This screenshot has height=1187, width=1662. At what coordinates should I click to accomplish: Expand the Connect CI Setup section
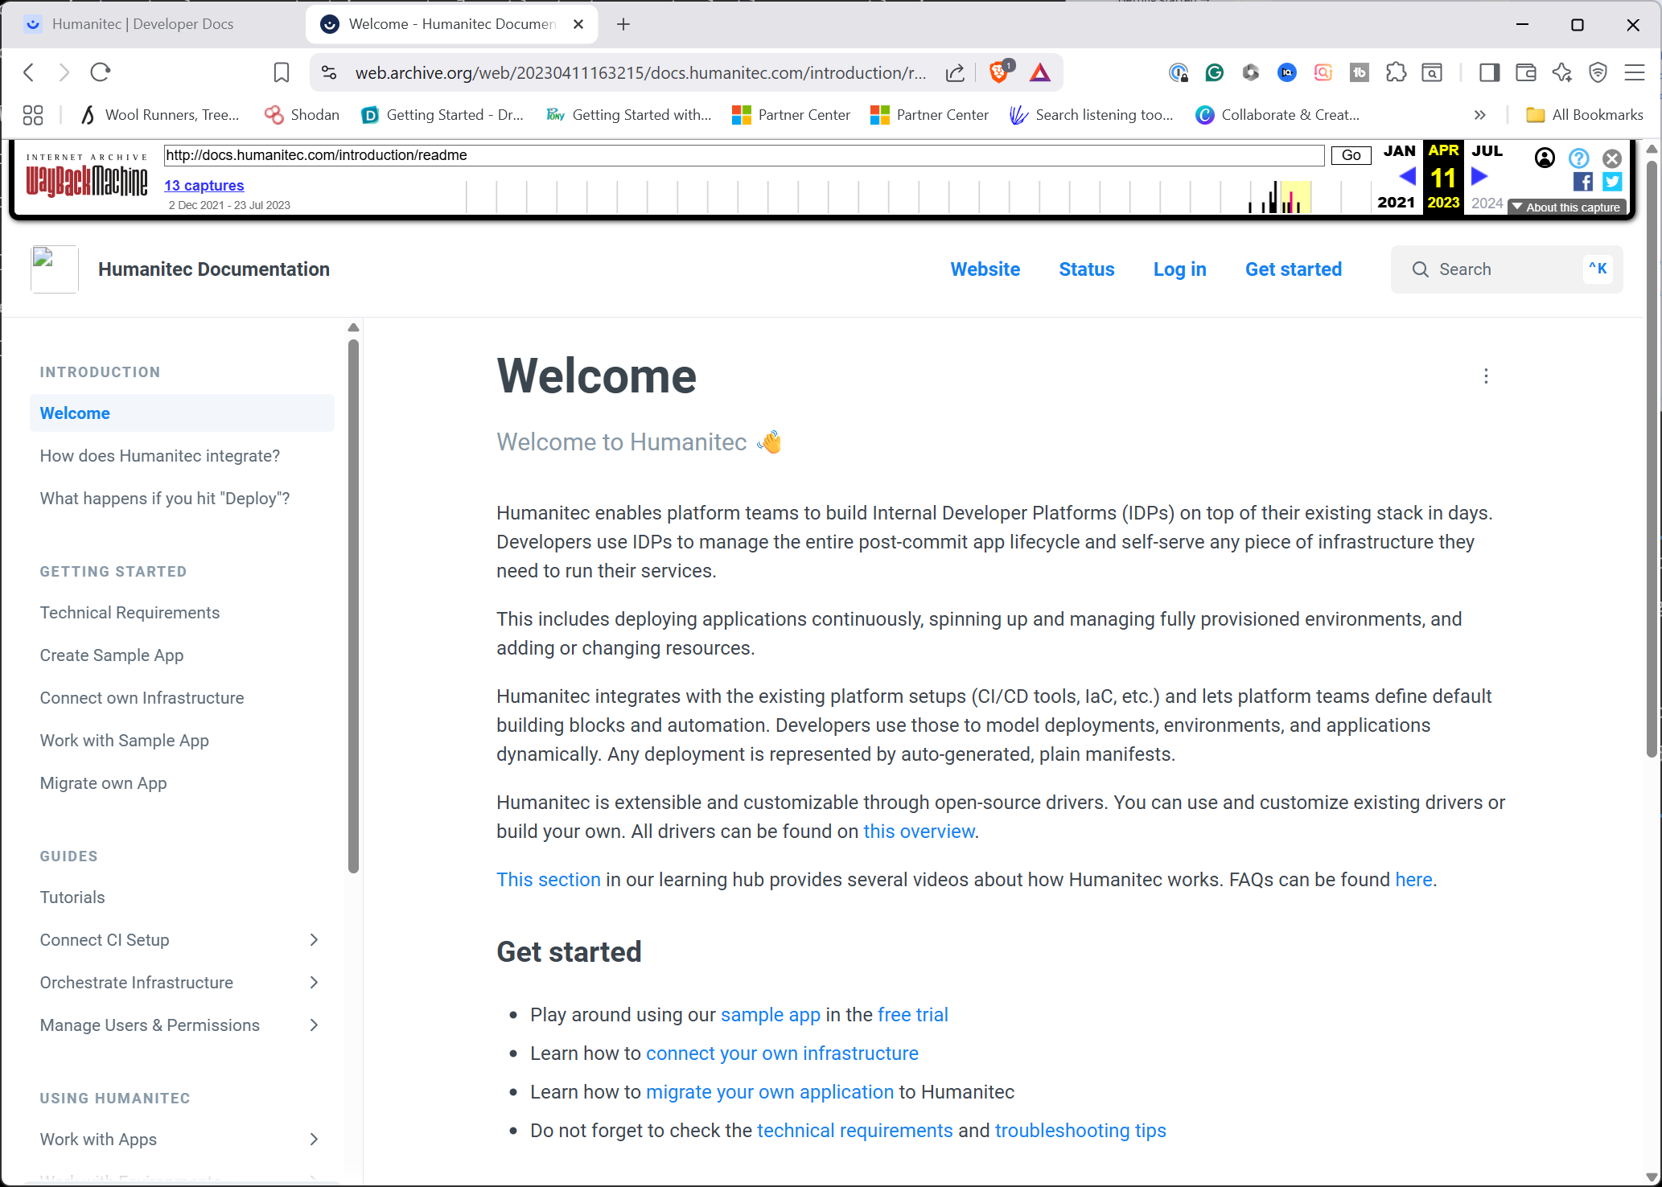coord(314,939)
